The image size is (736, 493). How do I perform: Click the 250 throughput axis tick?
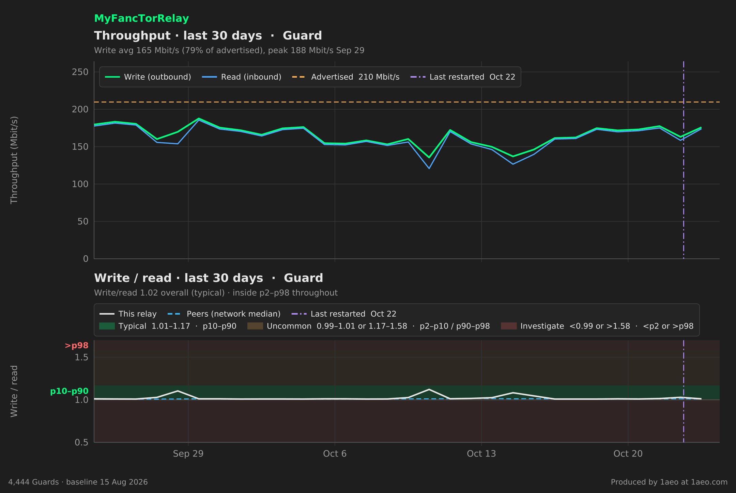tap(80, 72)
